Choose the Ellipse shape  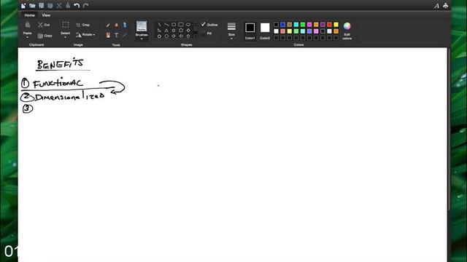point(188,25)
